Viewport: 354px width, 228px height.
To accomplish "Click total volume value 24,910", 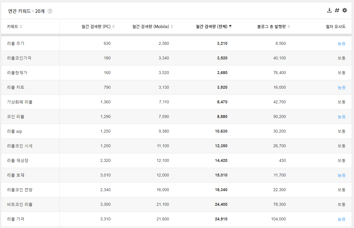I will (221, 219).
